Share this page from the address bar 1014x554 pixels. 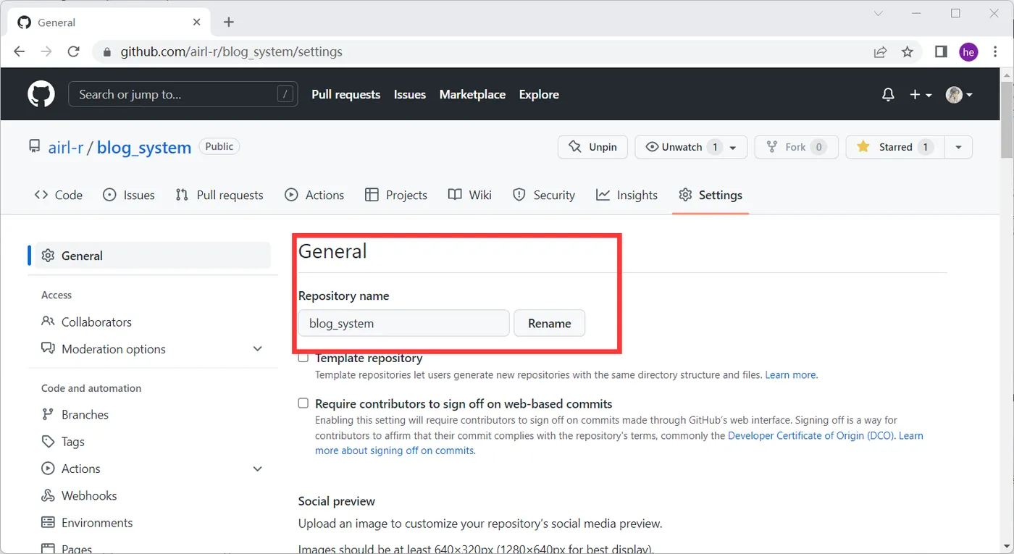(880, 51)
